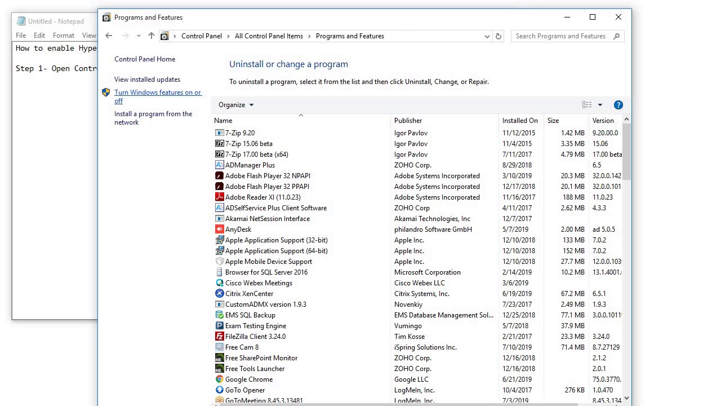Image resolution: width=721 pixels, height=406 pixels.
Task: Click the Cisco Webex Meetings icon
Action: [219, 283]
